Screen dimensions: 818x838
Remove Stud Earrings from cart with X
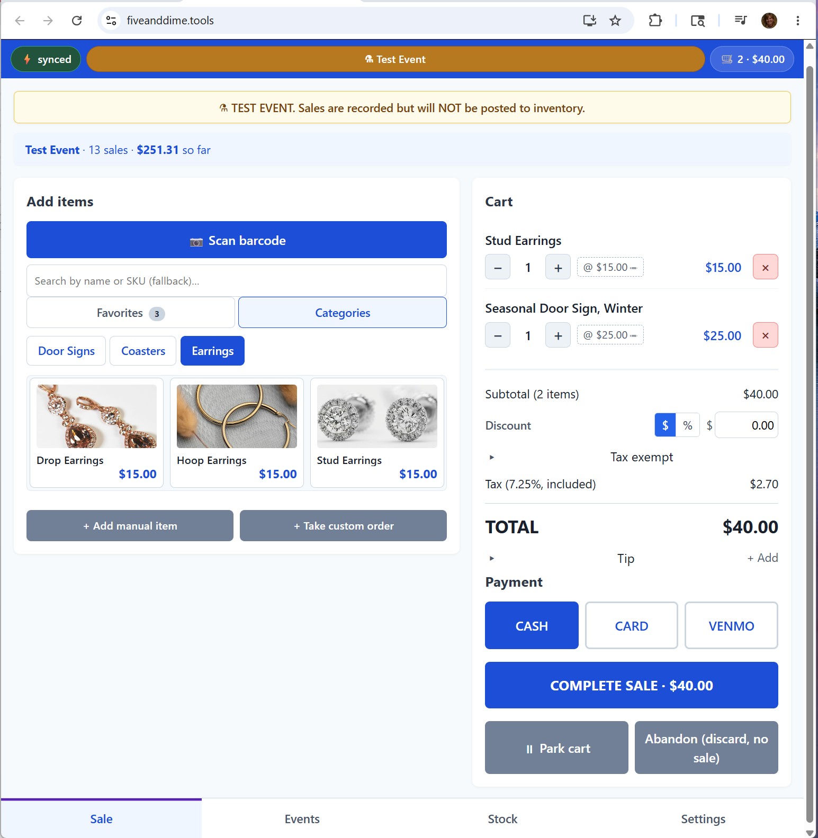[x=766, y=267]
